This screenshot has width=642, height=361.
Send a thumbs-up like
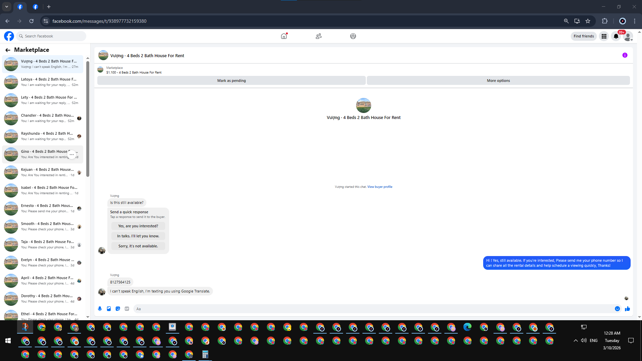tap(627, 309)
